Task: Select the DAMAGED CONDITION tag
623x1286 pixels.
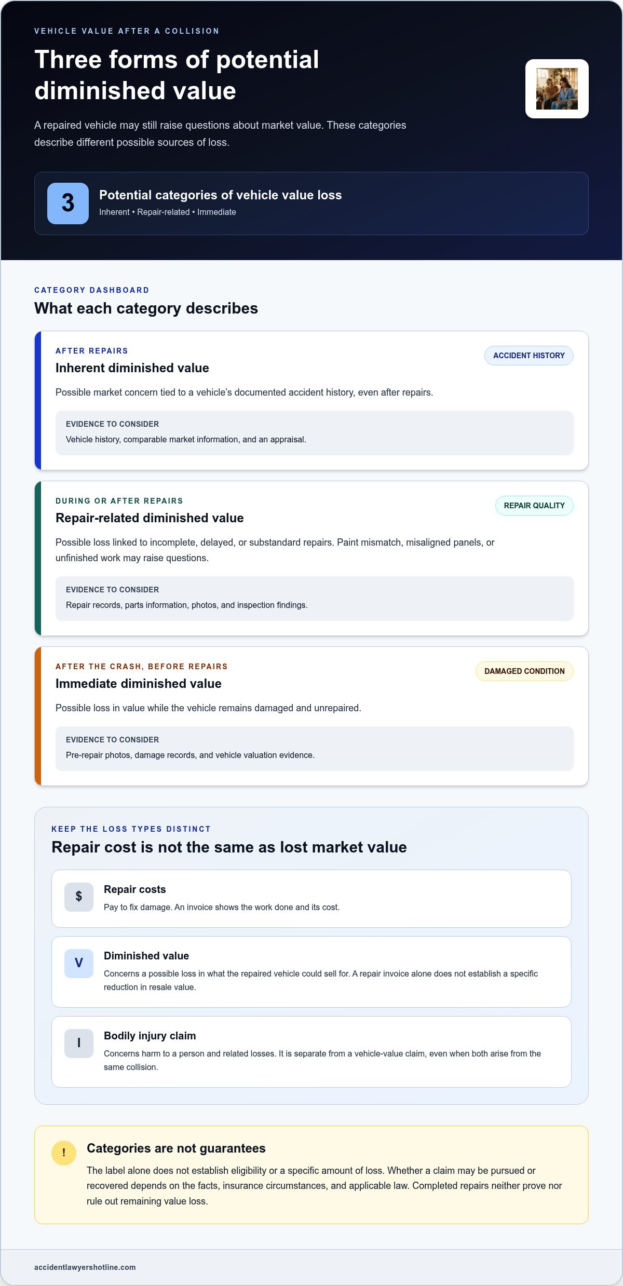Action: coord(524,671)
